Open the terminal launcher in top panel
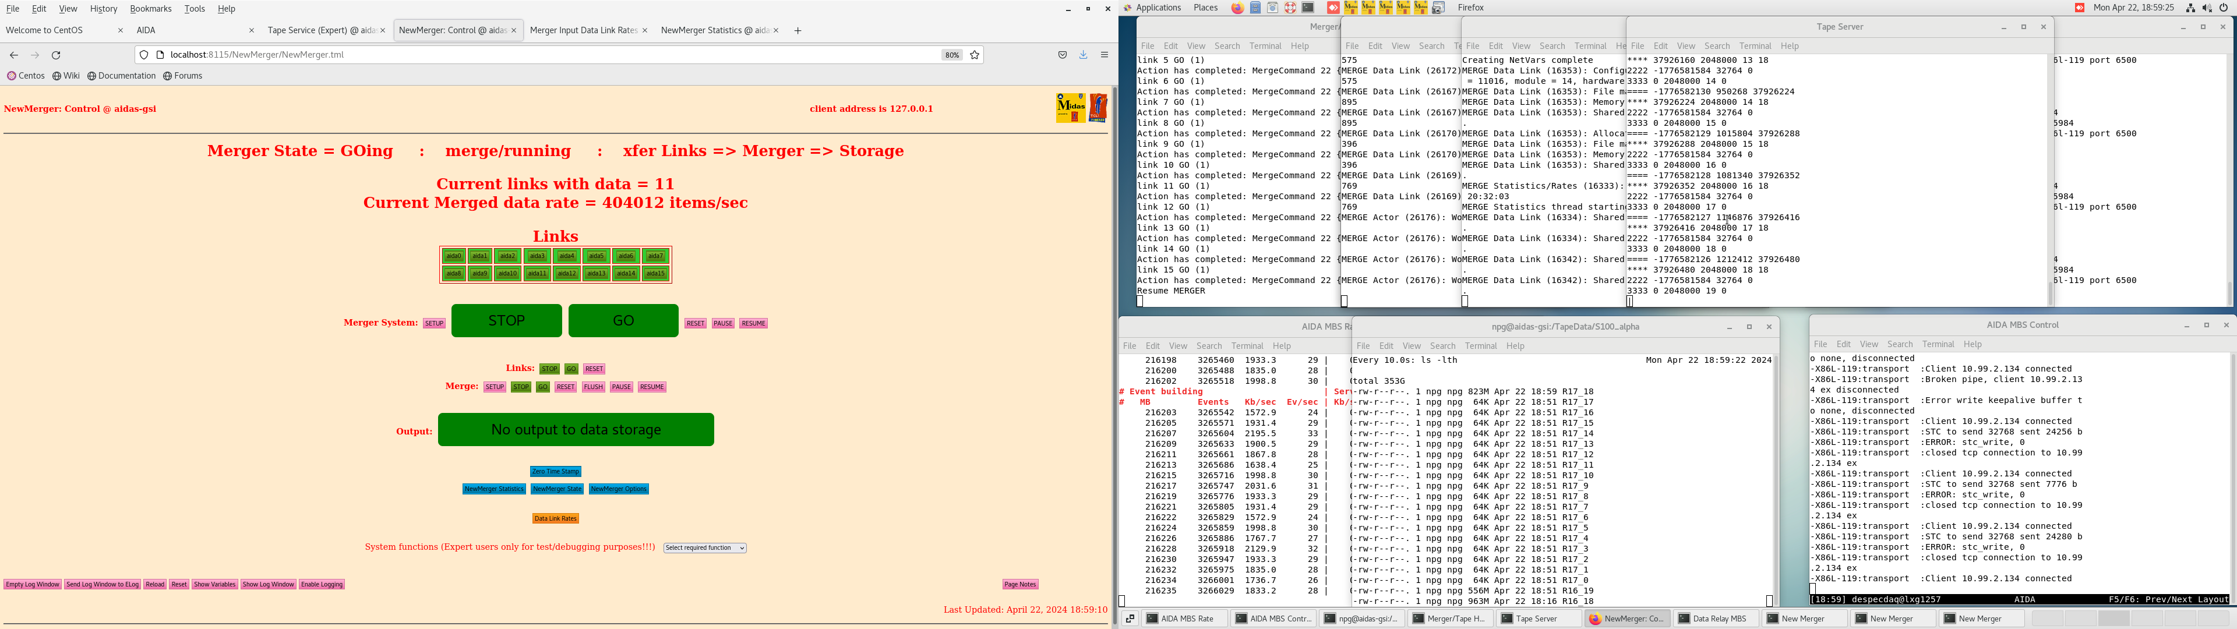 click(1308, 8)
